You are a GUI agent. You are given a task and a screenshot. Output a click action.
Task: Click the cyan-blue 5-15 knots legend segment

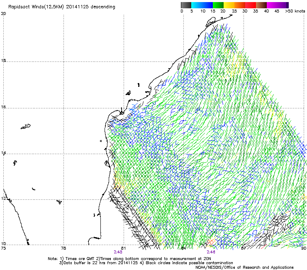(x=202, y=5)
